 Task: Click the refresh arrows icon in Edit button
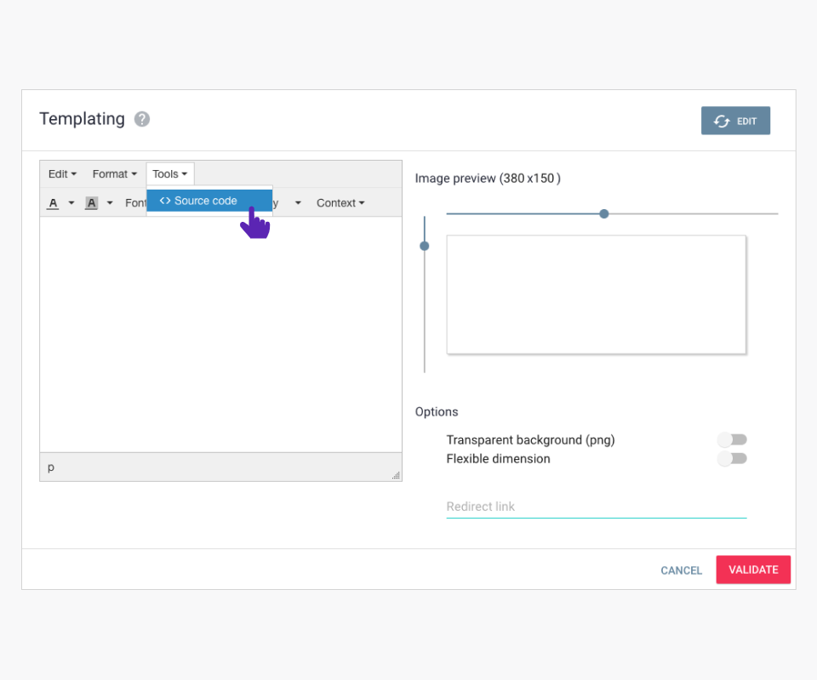pos(722,122)
